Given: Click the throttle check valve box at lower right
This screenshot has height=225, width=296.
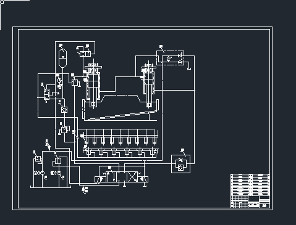Looking at the screenshot, I should point(180,164).
